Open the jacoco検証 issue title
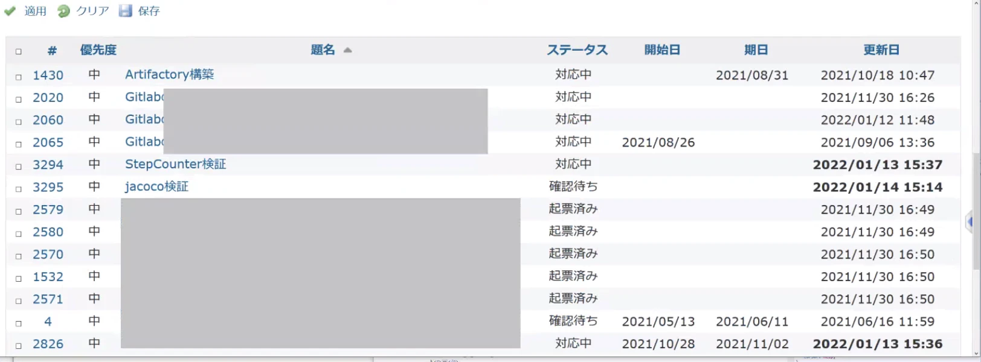Screen dimensions: 981x362 (x=157, y=186)
